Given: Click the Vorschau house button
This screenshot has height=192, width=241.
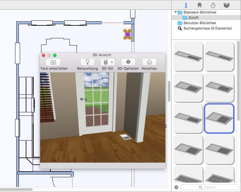Looking at the screenshot, I should [x=149, y=62].
